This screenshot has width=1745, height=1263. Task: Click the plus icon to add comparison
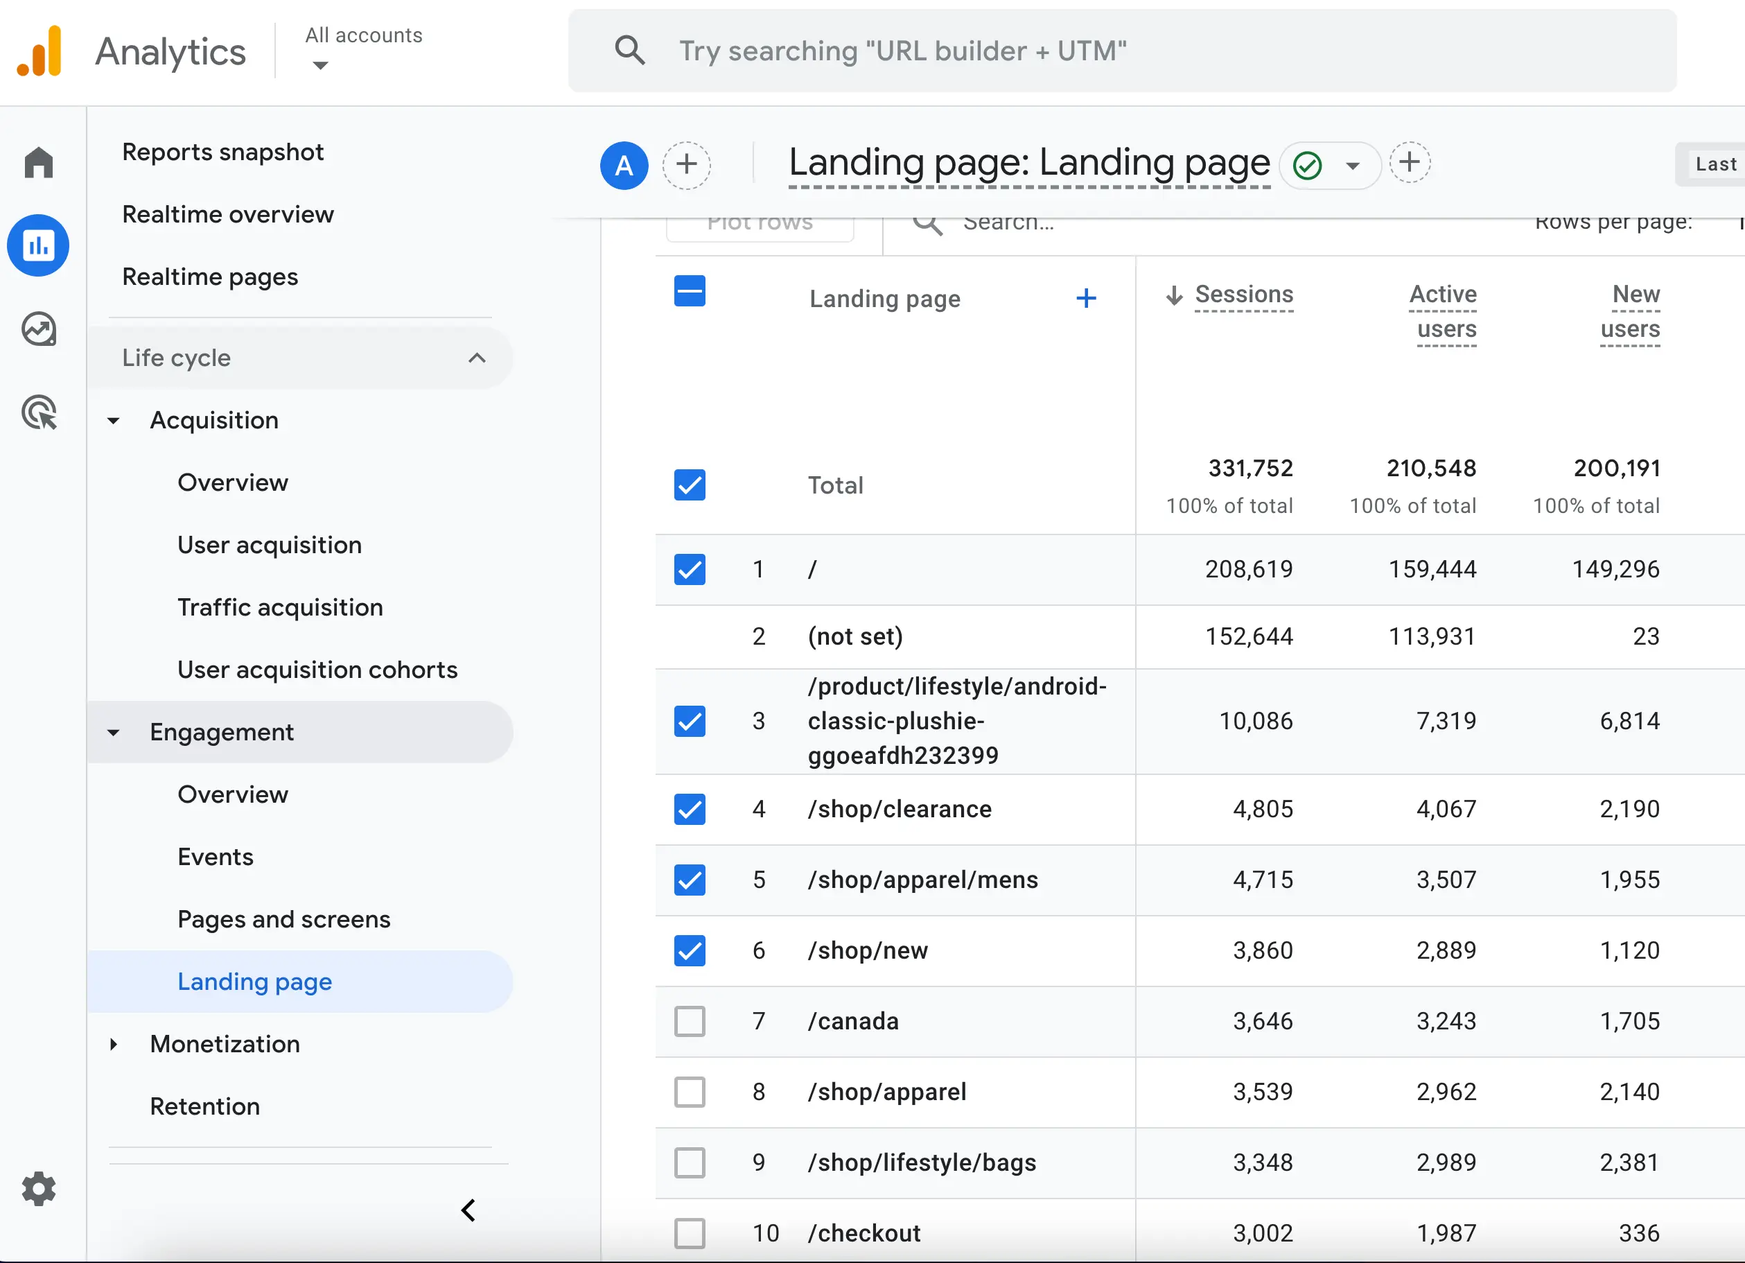pos(686,165)
